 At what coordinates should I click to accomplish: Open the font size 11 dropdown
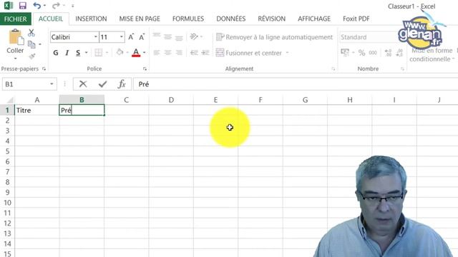tap(121, 37)
